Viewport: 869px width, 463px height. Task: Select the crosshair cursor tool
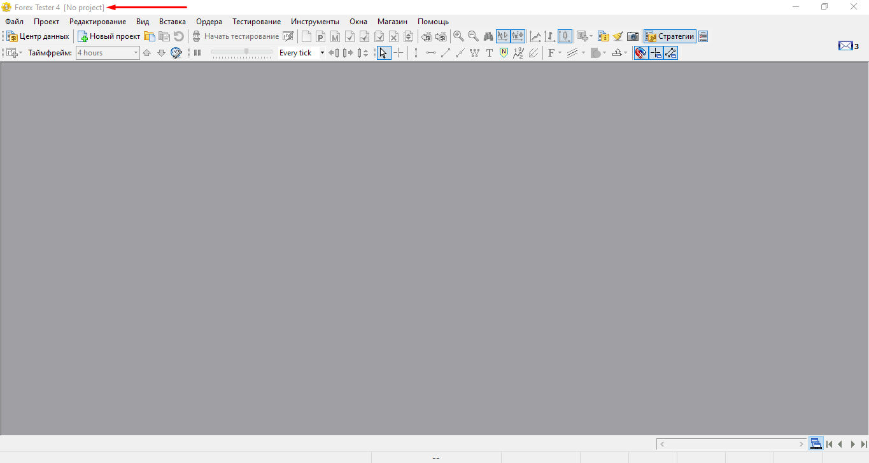pyautogui.click(x=398, y=53)
